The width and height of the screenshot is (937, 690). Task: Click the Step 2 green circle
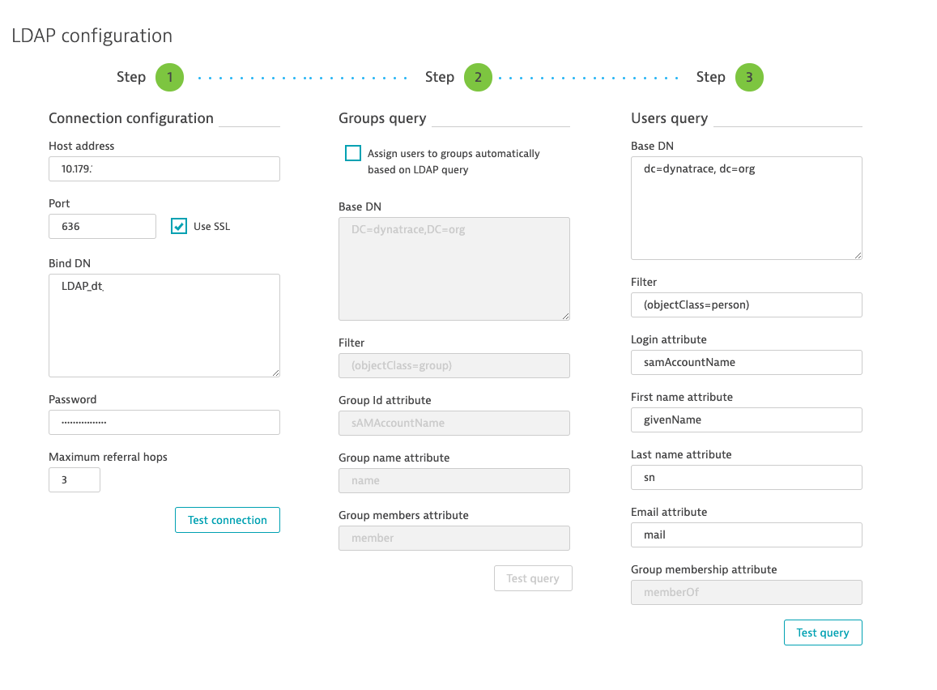pos(478,77)
